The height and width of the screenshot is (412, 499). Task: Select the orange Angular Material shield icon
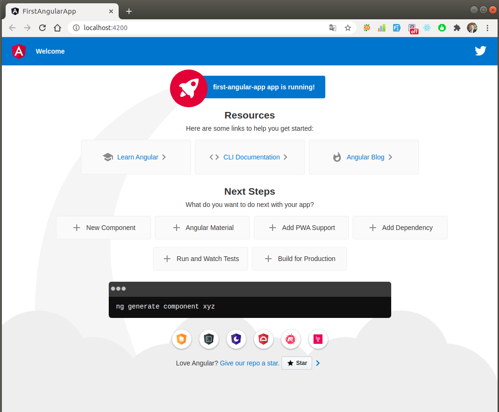coord(181,339)
